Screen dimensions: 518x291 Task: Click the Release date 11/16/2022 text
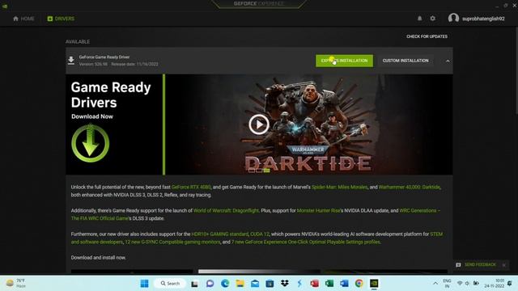pos(134,64)
